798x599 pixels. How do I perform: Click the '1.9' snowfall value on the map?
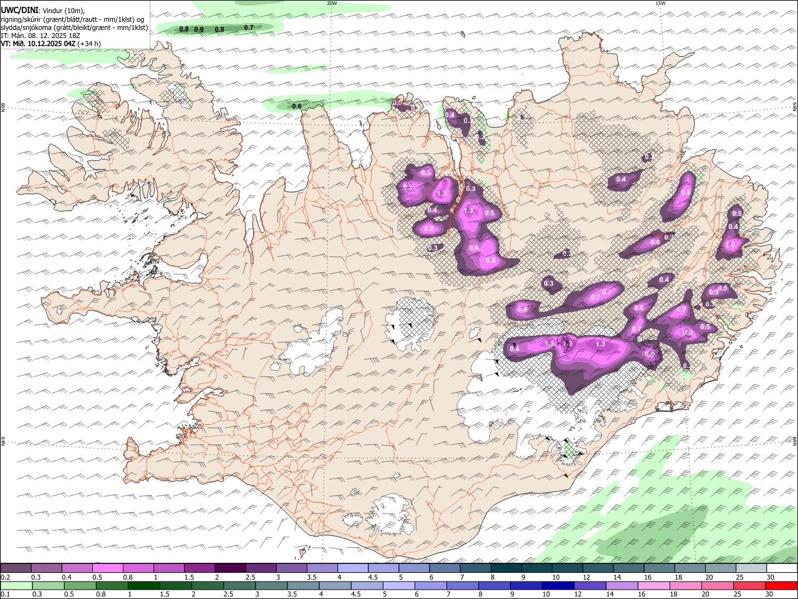[x=567, y=343]
